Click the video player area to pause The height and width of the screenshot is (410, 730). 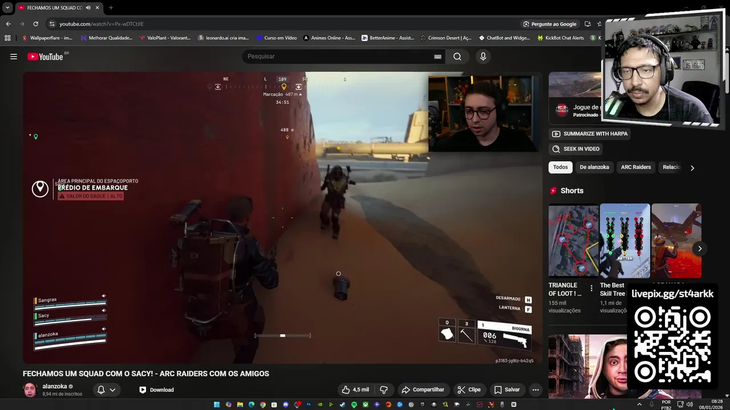click(x=282, y=218)
